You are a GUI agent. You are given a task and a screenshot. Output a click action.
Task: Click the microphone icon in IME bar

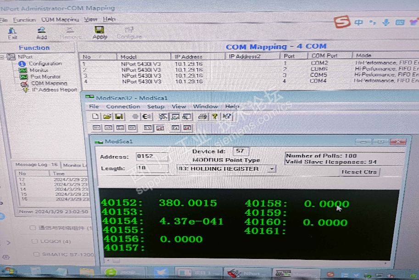(385, 22)
